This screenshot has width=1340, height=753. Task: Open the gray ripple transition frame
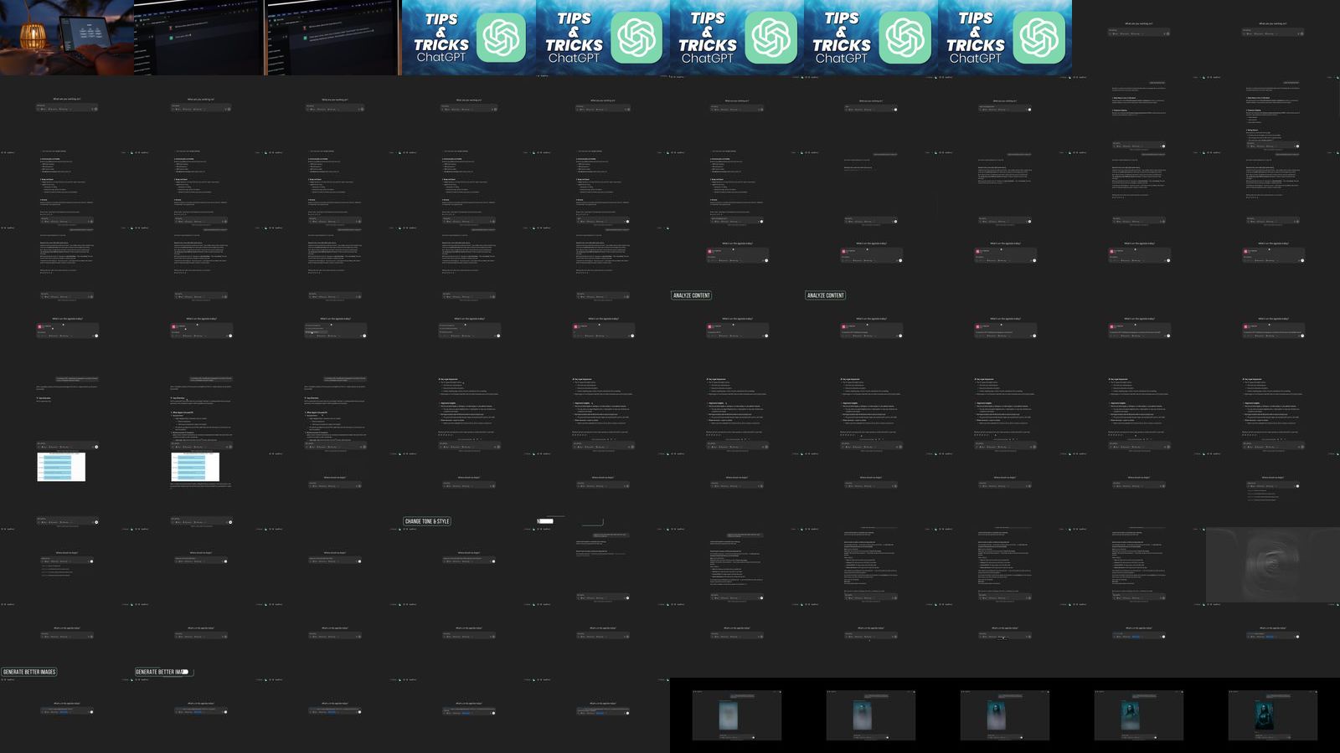click(1272, 565)
